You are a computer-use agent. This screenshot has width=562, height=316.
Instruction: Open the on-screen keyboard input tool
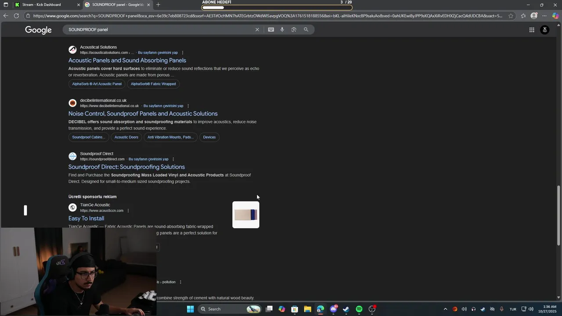pos(271,29)
